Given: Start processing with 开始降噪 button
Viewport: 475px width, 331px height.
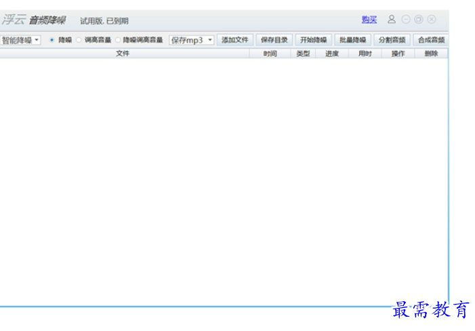Looking at the screenshot, I should click(314, 40).
